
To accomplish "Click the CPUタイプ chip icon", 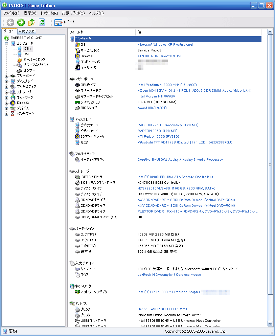I will click(x=77, y=85).
